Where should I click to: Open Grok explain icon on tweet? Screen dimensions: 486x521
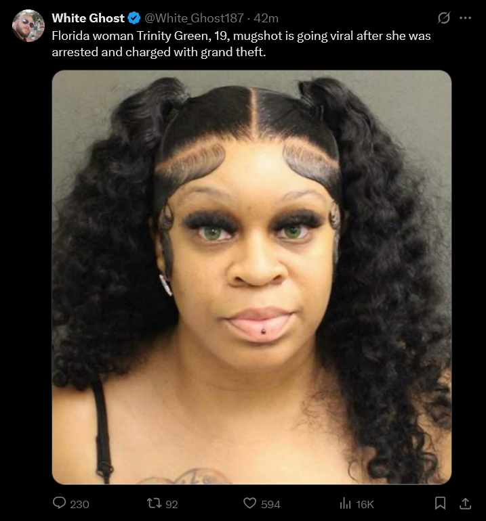coord(444,18)
